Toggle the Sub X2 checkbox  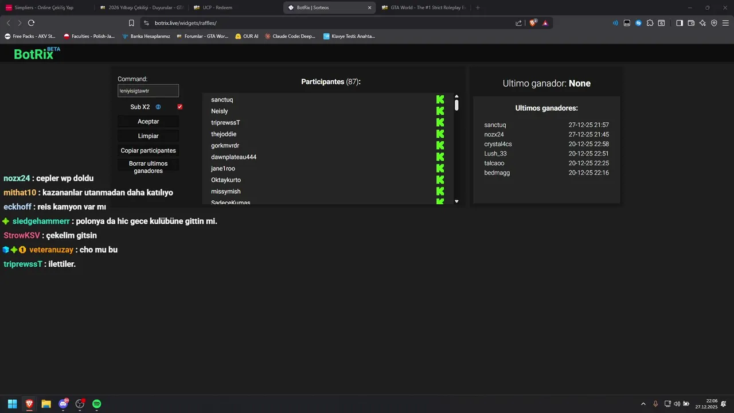click(180, 107)
